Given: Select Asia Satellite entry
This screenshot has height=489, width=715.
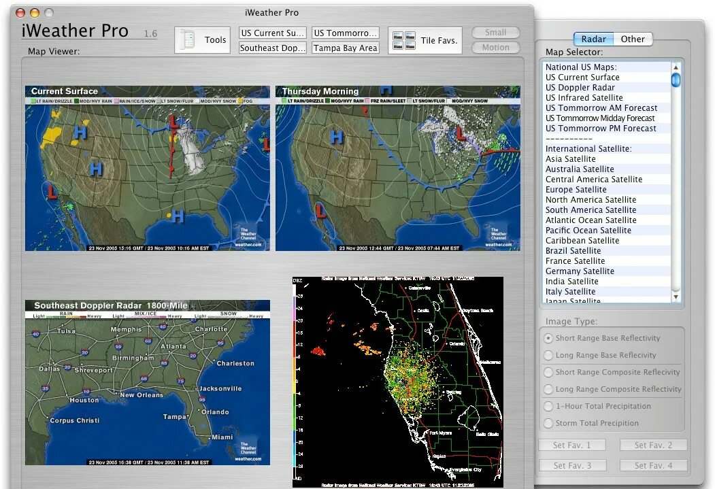Looking at the screenshot, I should 606,158.
